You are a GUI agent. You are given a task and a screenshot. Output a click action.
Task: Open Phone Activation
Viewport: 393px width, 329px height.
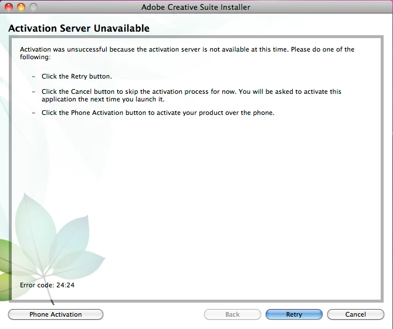tap(56, 314)
